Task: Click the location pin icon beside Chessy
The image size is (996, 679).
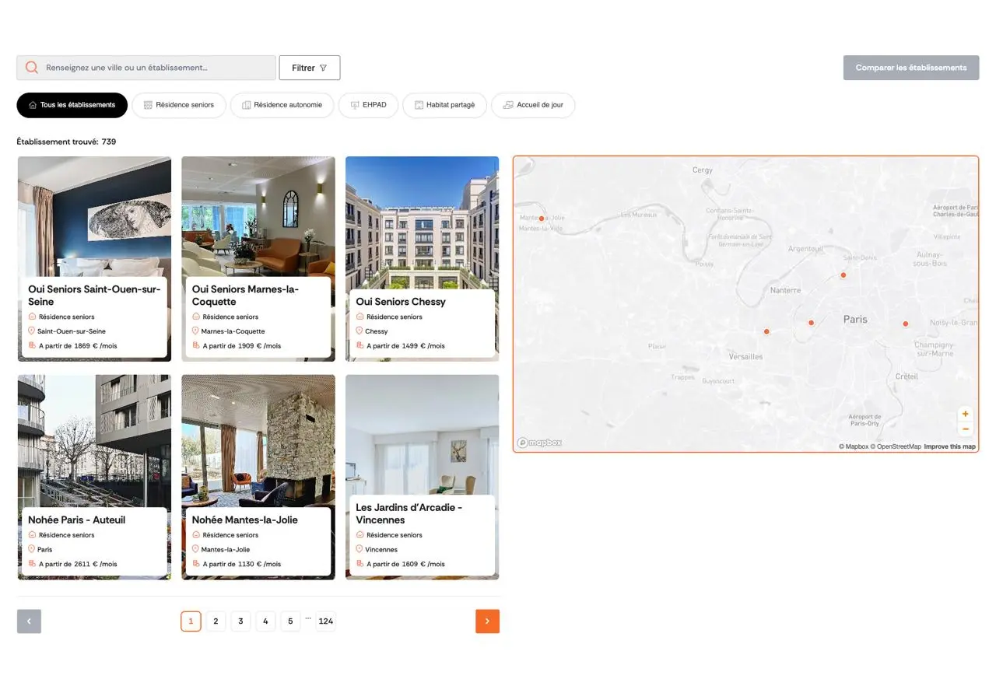Action: (x=359, y=331)
